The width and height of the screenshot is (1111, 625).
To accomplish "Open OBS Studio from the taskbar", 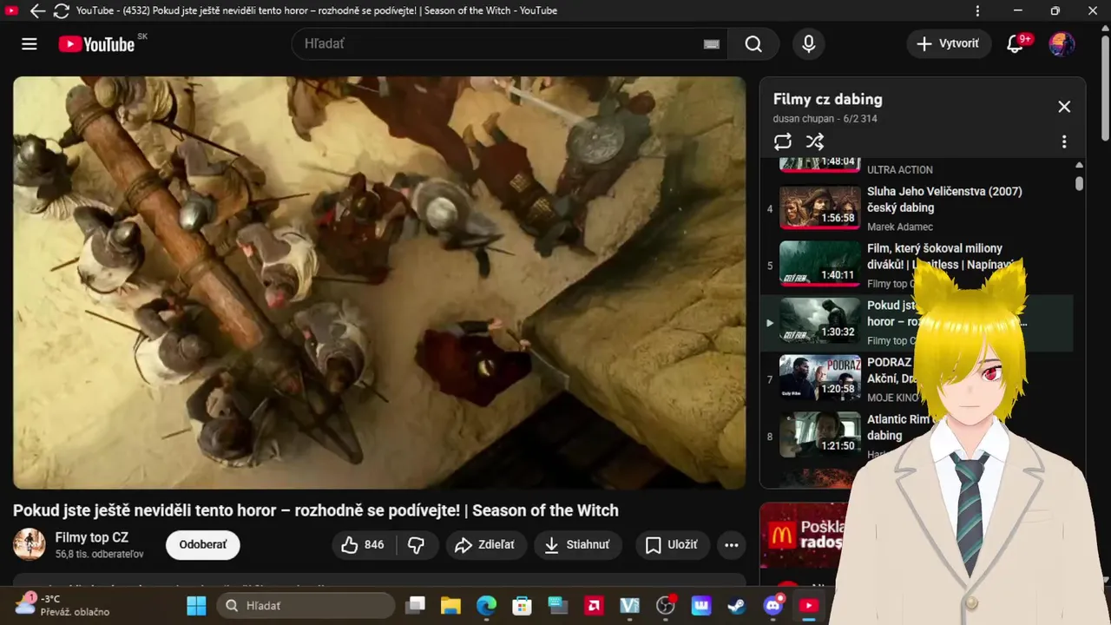I will 666,606.
